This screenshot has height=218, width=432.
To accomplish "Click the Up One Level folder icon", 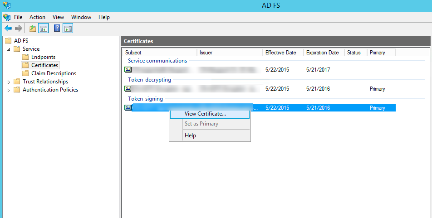I will click(x=32, y=29).
